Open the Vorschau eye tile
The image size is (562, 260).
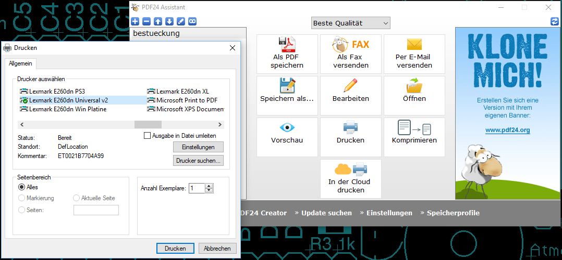coord(287,137)
